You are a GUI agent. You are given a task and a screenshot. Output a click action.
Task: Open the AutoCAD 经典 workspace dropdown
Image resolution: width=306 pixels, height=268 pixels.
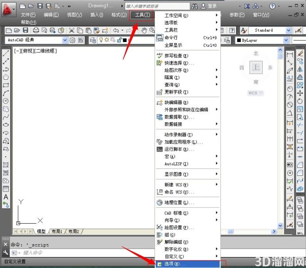coord(65,40)
